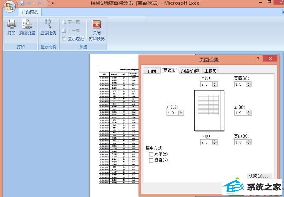
Task: Minimize the Excel window
Action: point(261,2)
